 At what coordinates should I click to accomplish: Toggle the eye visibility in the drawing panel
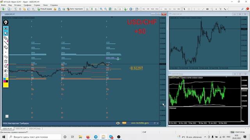pyautogui.click(x=6, y=28)
